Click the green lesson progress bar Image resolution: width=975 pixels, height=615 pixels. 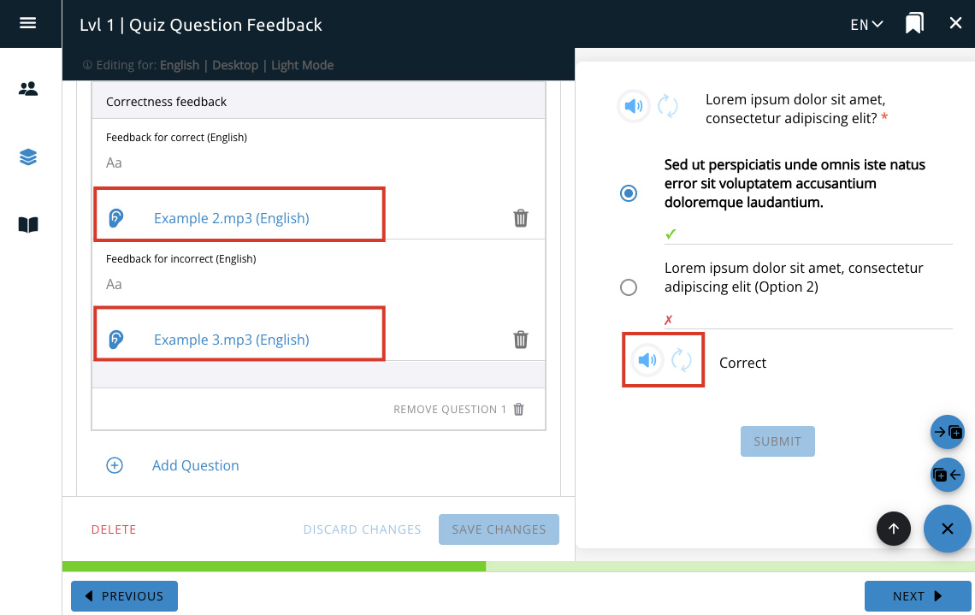point(274,566)
